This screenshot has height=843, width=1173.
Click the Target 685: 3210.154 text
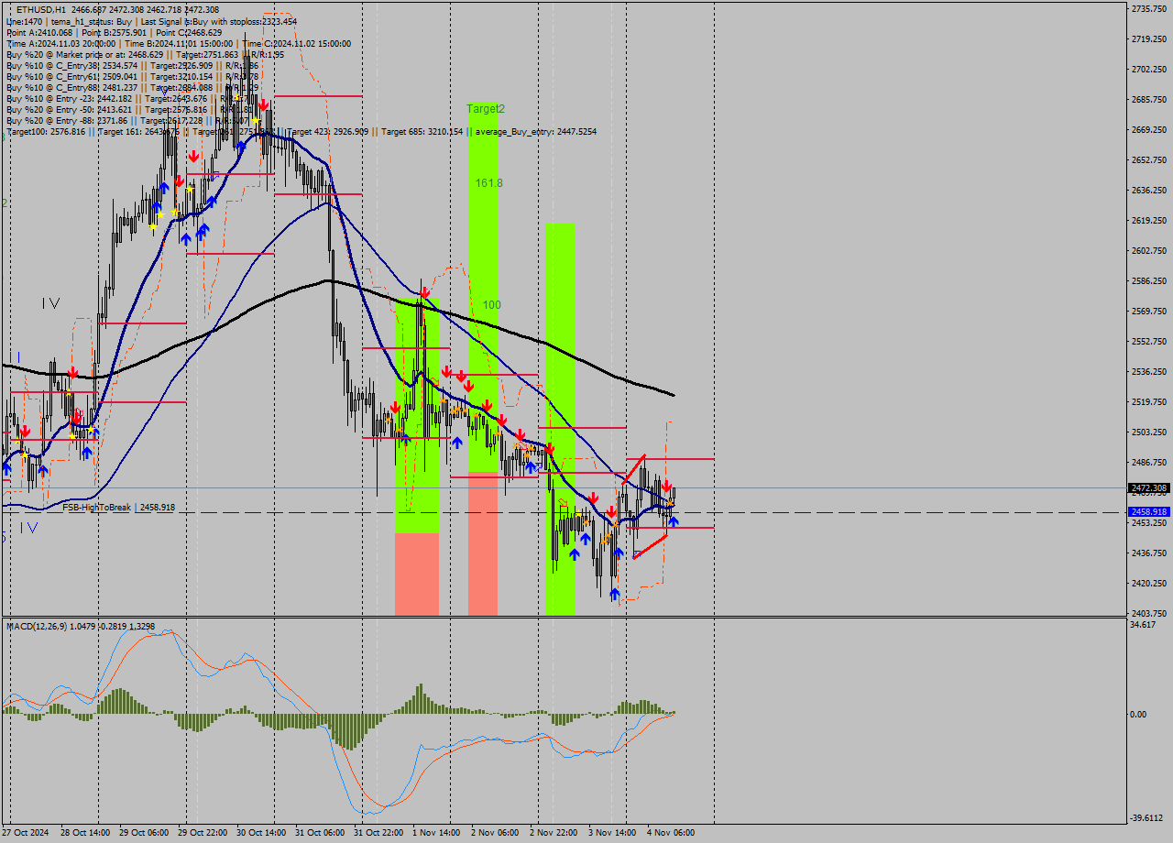coord(422,131)
